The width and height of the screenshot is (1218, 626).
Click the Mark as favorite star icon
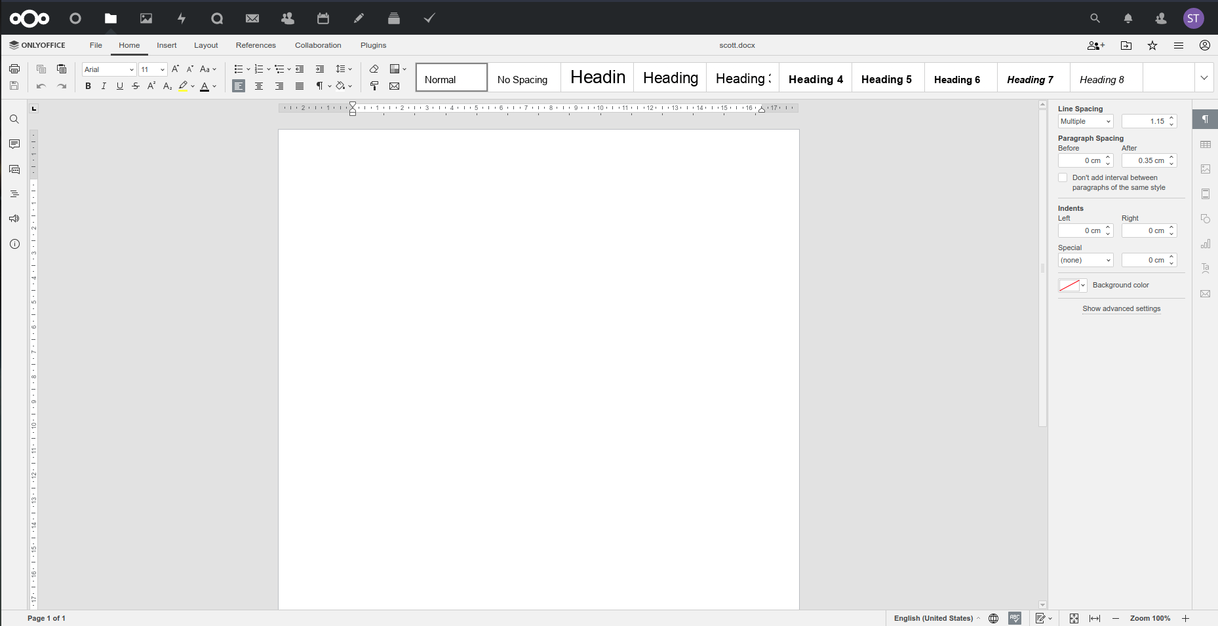pyautogui.click(x=1152, y=45)
